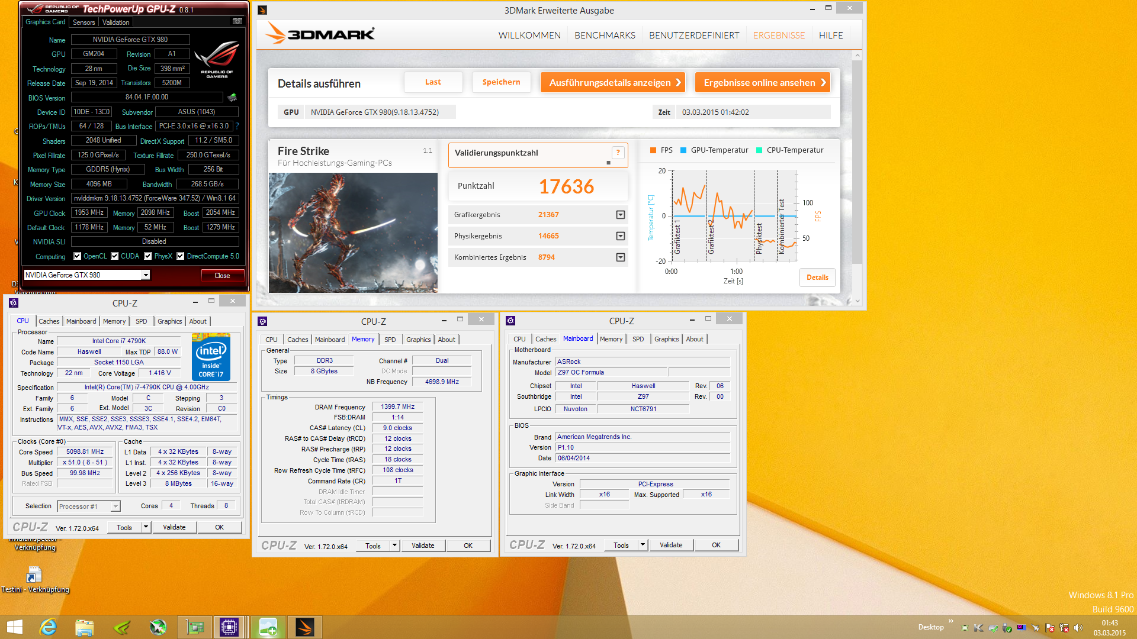Click Validate in left CPU-Z CPU window
The width and height of the screenshot is (1137, 639).
174,527
